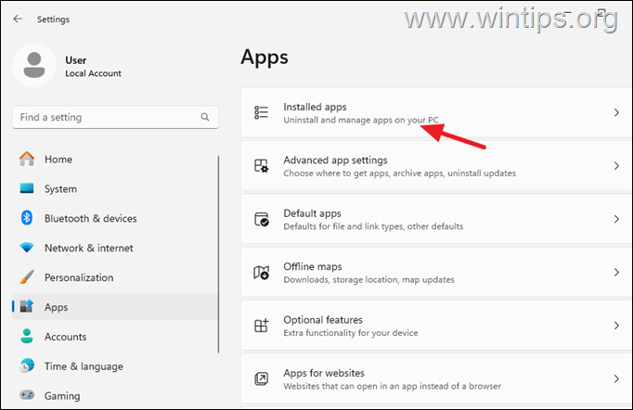Select Personalization in sidebar

(115, 277)
